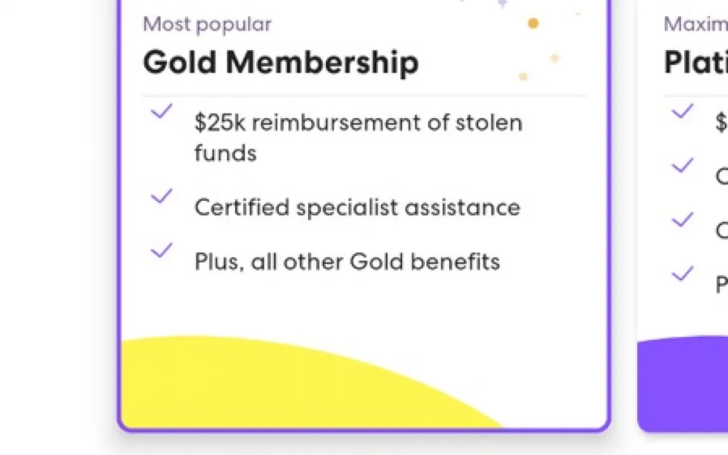This screenshot has width=728, height=455.
Task: Click the Certified specialist assistance text
Action: tap(357, 208)
